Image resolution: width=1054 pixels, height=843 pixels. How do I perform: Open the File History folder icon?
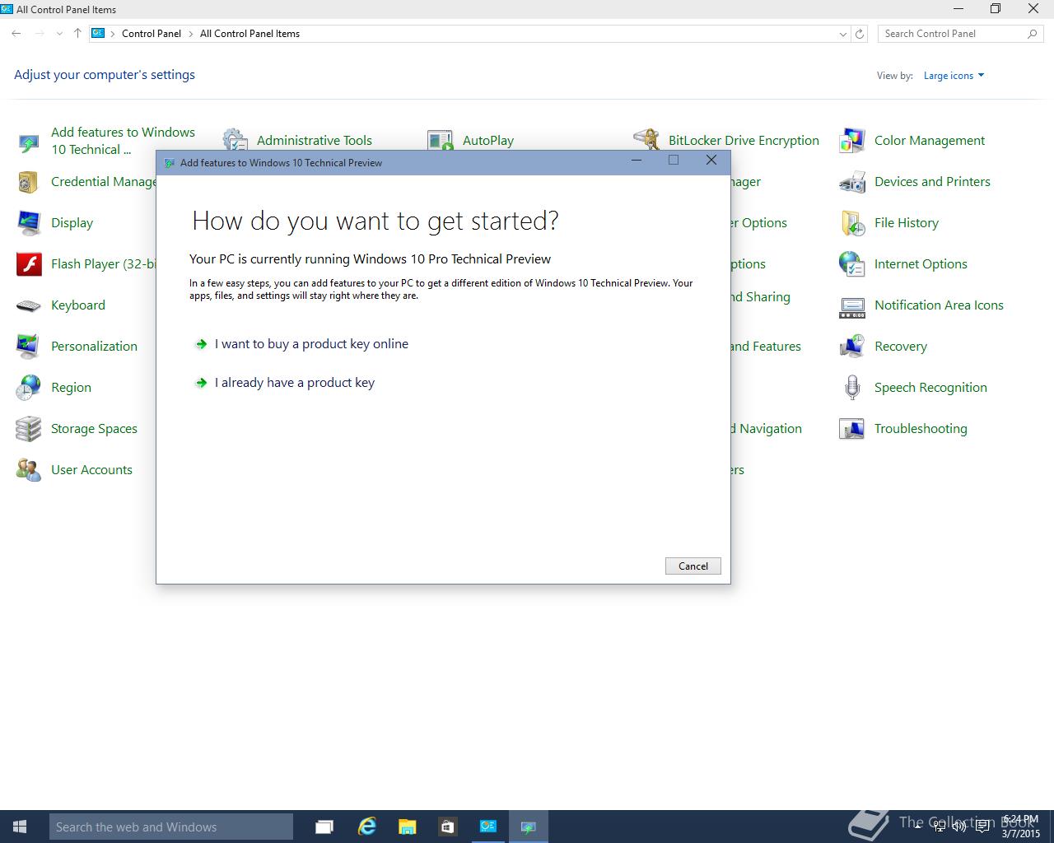pyautogui.click(x=852, y=223)
